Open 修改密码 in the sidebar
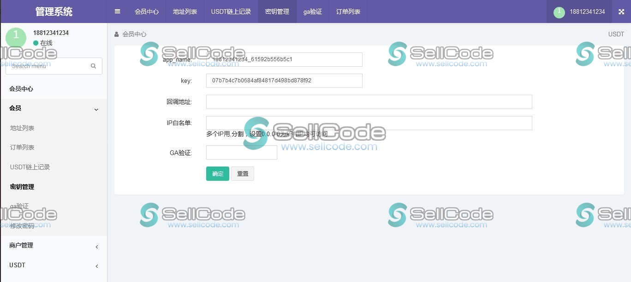Viewport: 631px width, 282px height. point(22,226)
